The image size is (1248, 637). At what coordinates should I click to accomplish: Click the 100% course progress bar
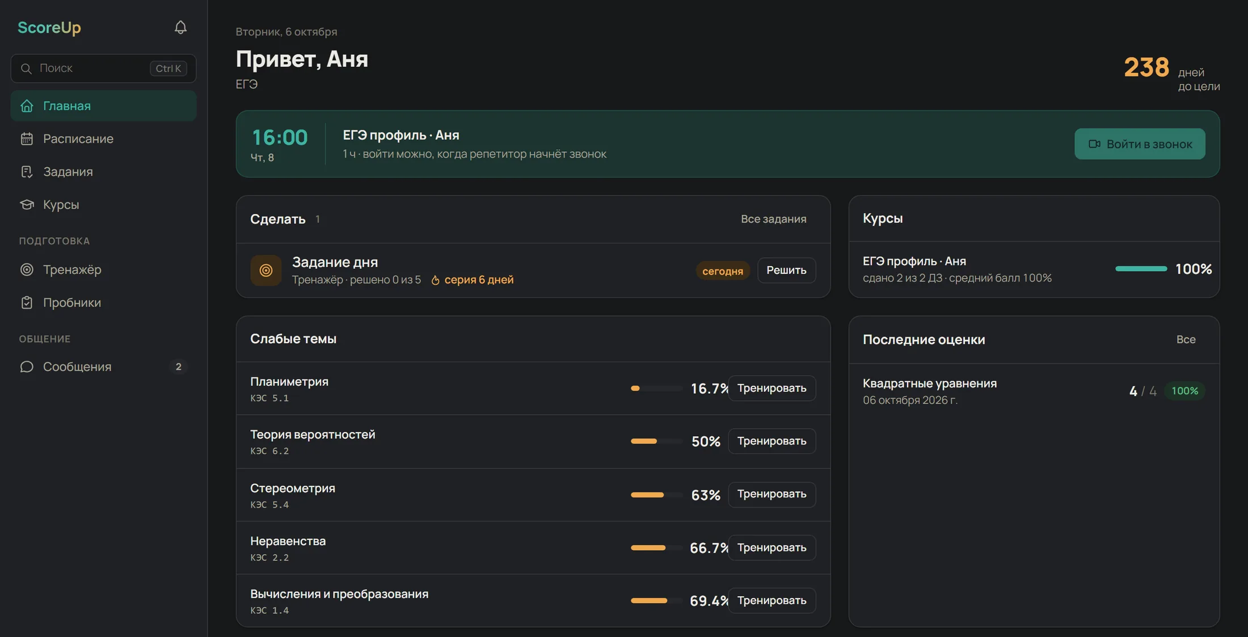click(x=1141, y=269)
